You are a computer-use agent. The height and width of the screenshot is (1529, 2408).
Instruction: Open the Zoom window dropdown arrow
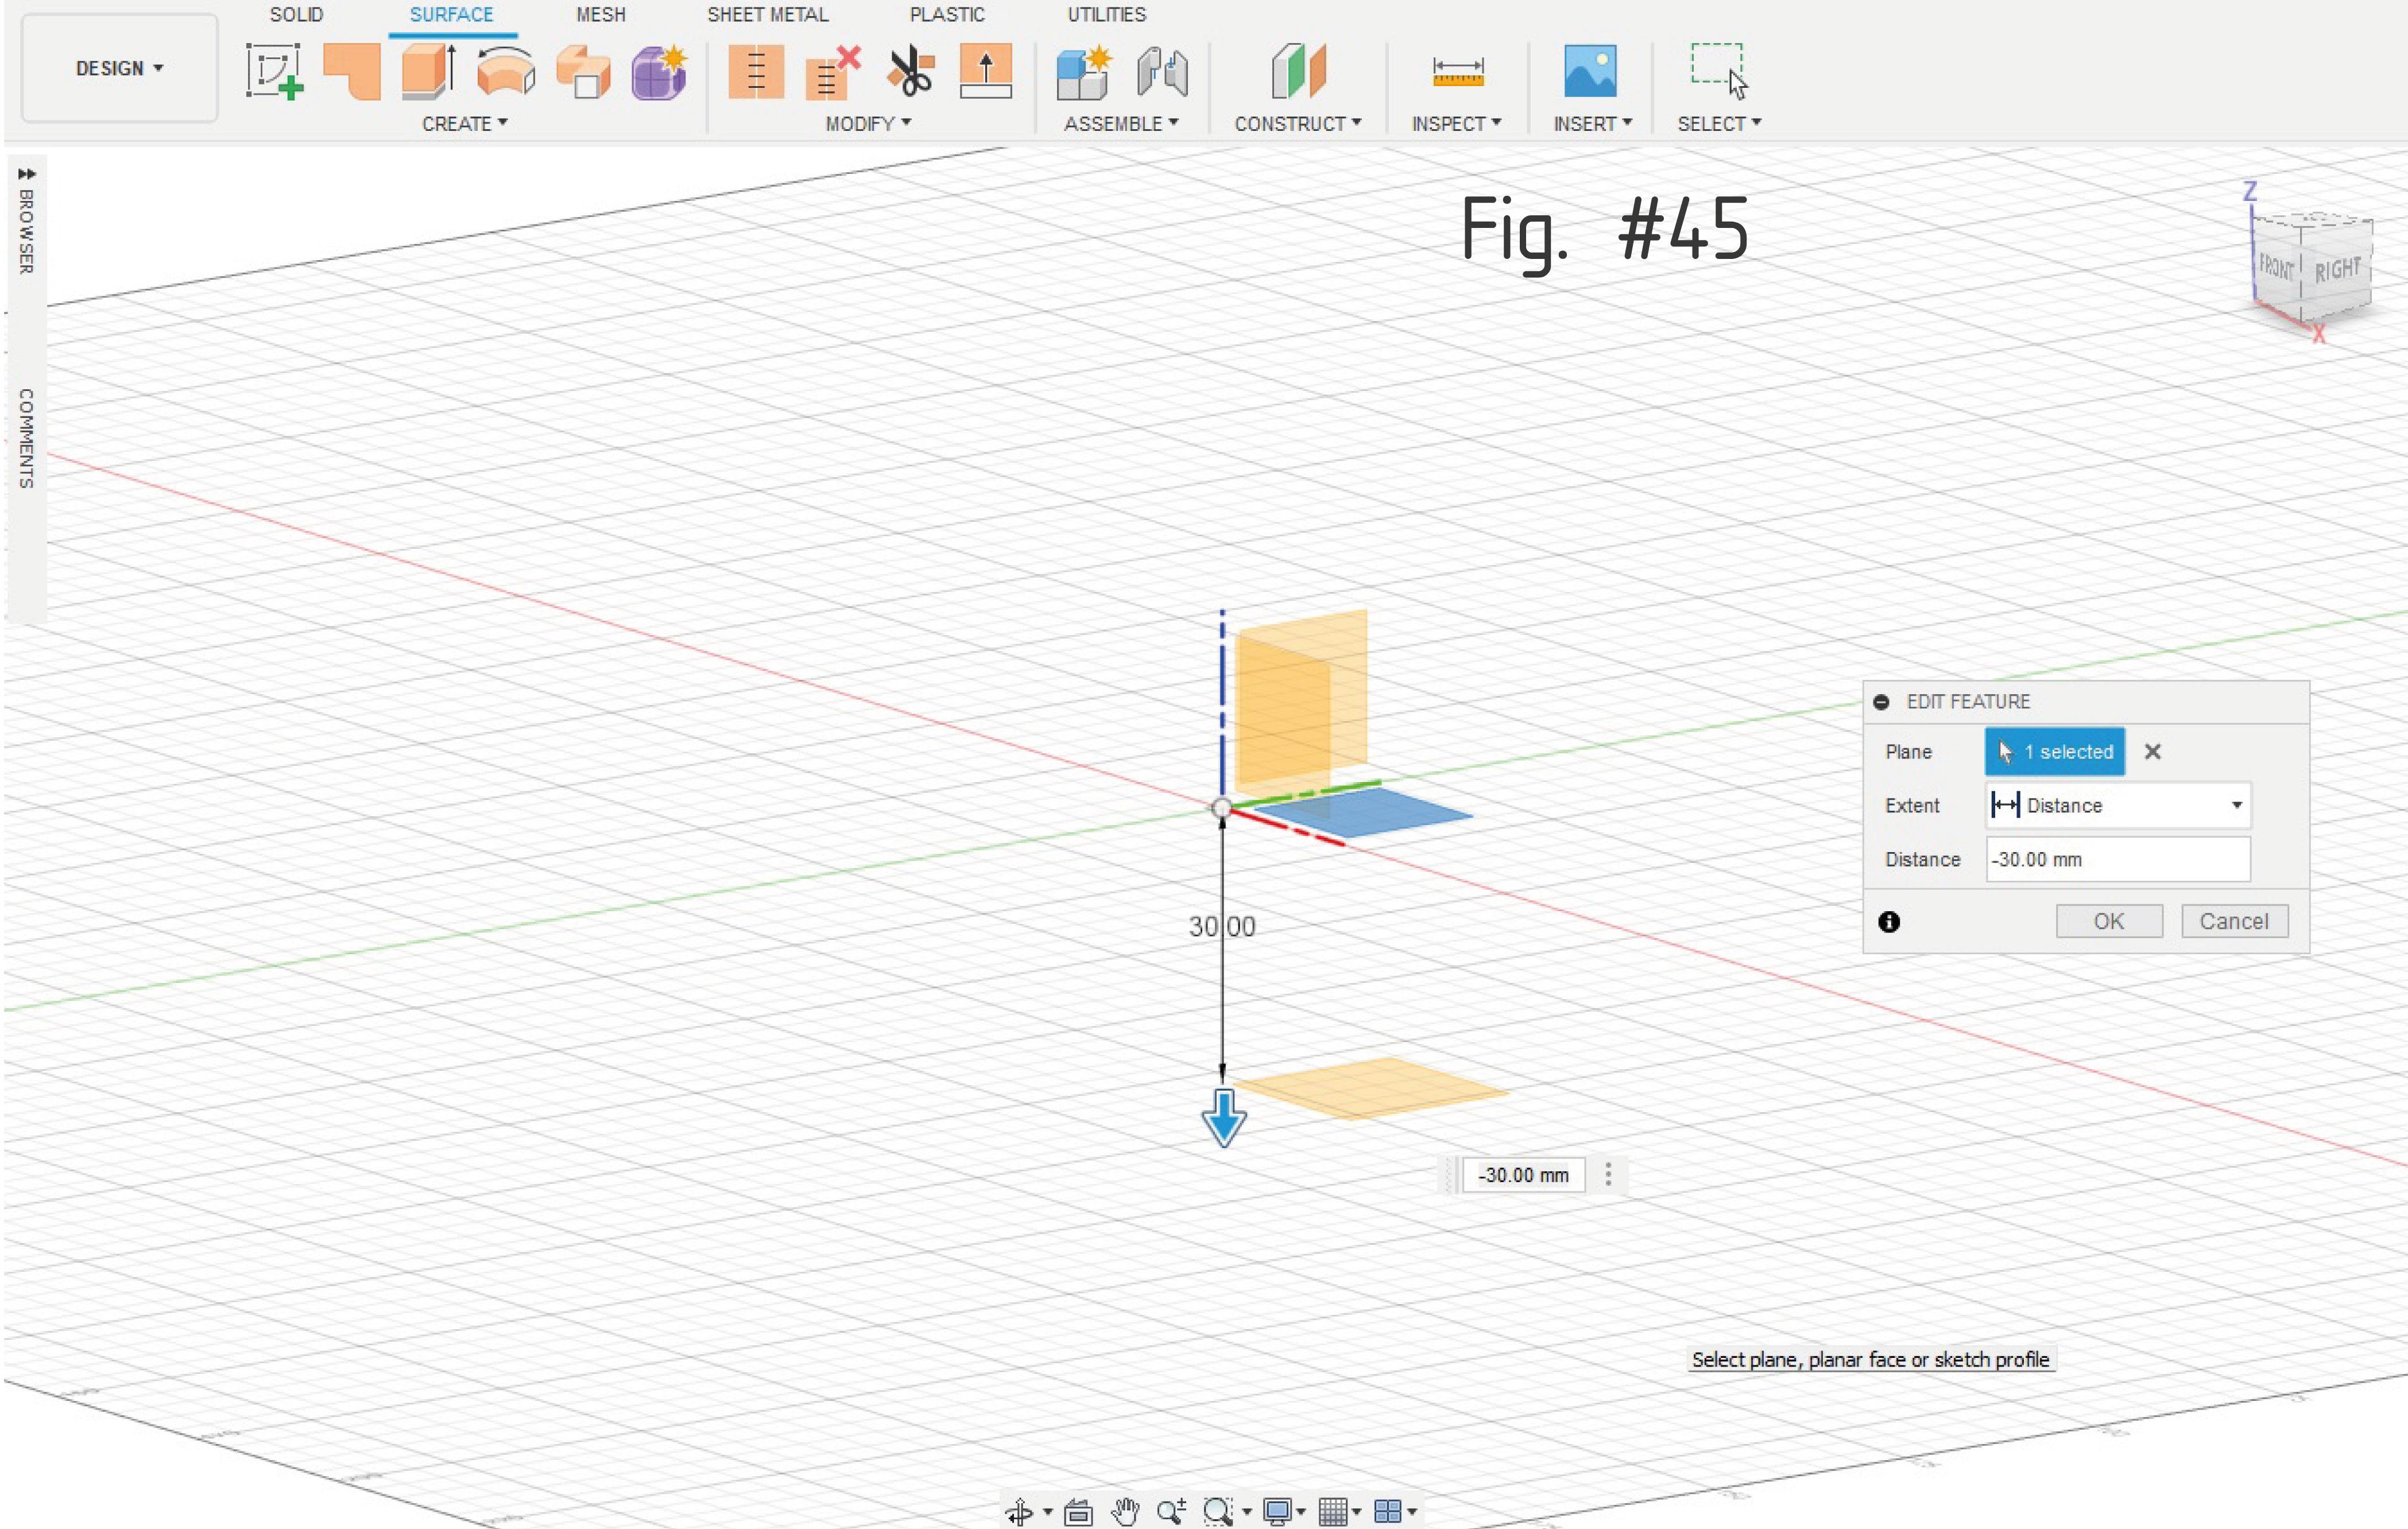coord(1247,1512)
